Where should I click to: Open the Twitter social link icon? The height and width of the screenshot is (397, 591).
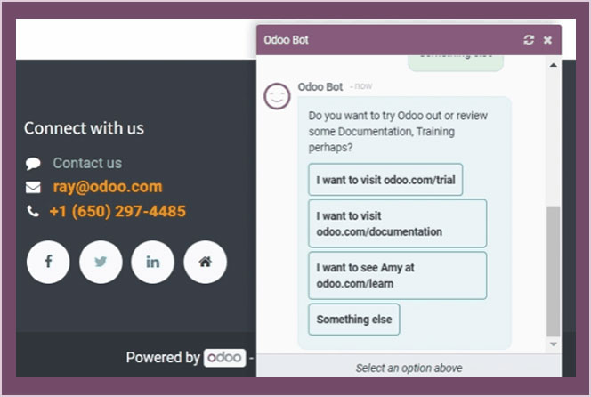[x=101, y=262]
